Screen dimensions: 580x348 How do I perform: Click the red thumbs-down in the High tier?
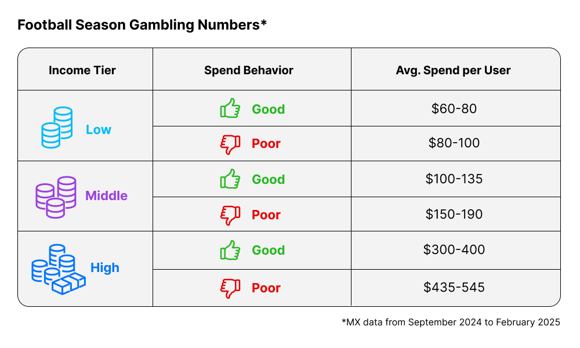230,288
